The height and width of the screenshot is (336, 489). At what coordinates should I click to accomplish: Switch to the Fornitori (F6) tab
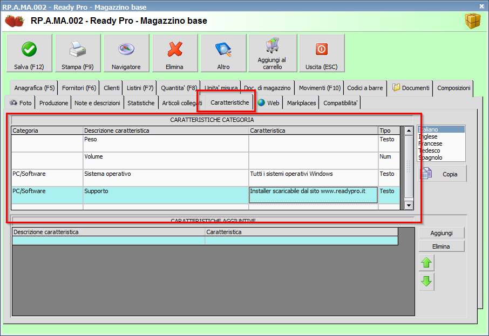tap(79, 88)
